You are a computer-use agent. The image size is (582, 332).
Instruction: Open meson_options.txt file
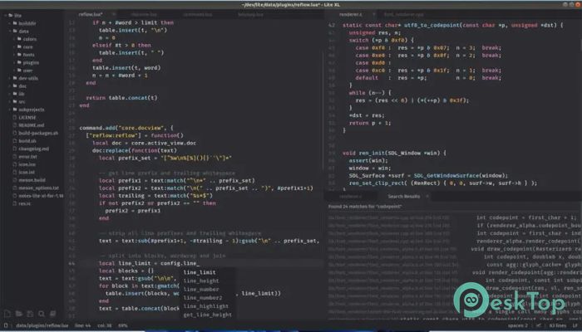tap(38, 188)
